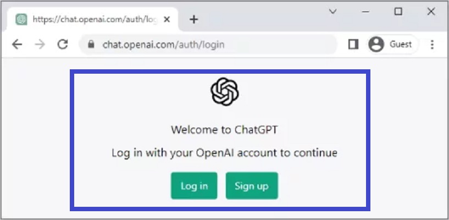This screenshot has height=220, width=449.
Task: Click the OpenAI knot logo
Action: pos(224,92)
